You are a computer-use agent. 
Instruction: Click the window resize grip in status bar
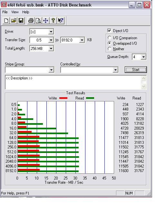point(149,194)
